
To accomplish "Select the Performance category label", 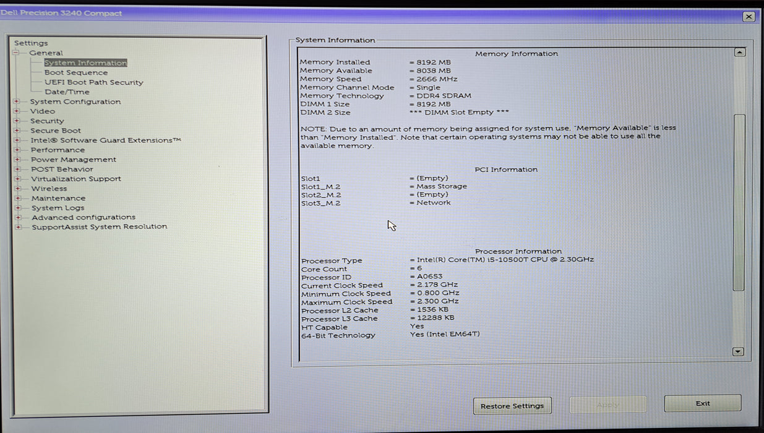I will 58,150.
